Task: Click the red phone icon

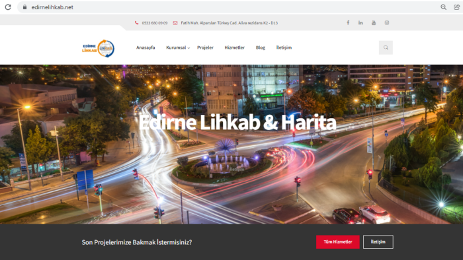Action: pyautogui.click(x=136, y=22)
